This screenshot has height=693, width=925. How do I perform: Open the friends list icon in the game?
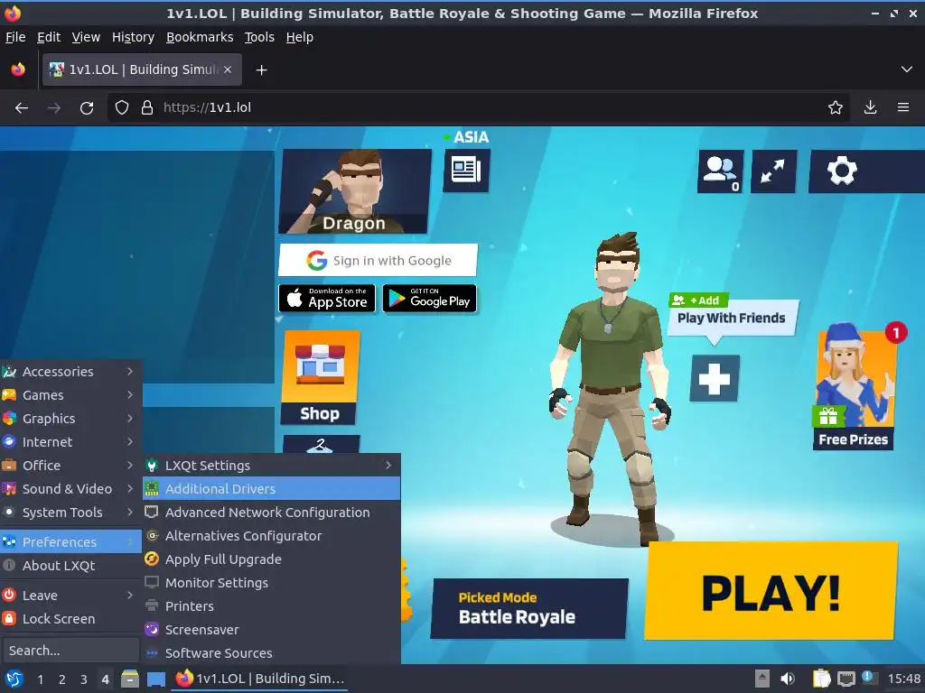pyautogui.click(x=720, y=171)
